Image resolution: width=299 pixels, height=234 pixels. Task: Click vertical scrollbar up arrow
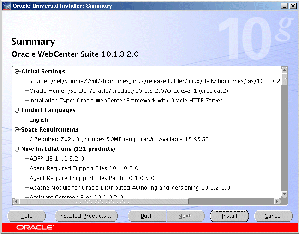coord(284,70)
